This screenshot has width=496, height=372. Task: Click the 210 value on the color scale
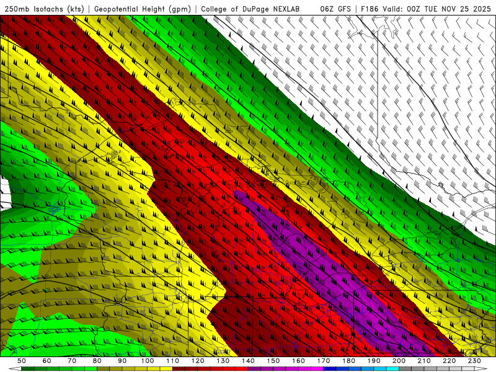pos(424,361)
